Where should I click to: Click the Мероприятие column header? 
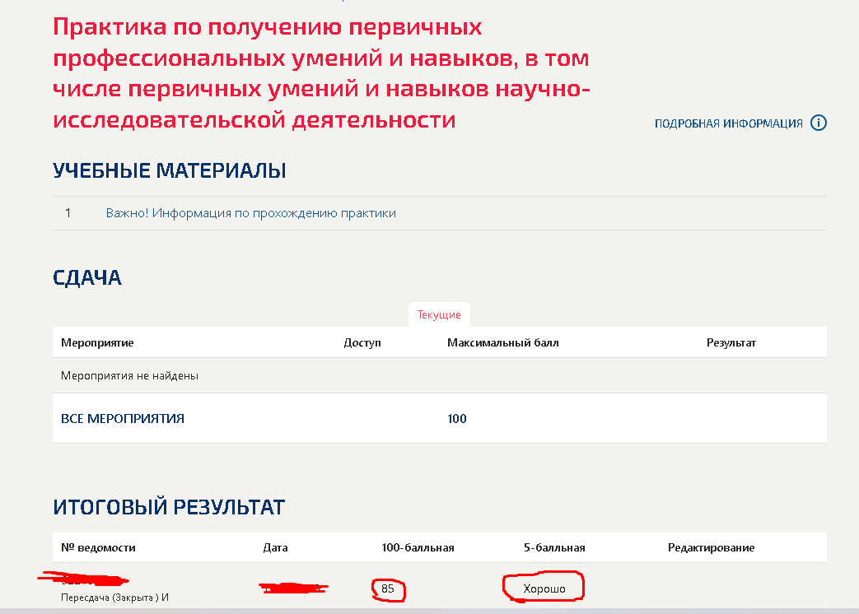tap(97, 342)
